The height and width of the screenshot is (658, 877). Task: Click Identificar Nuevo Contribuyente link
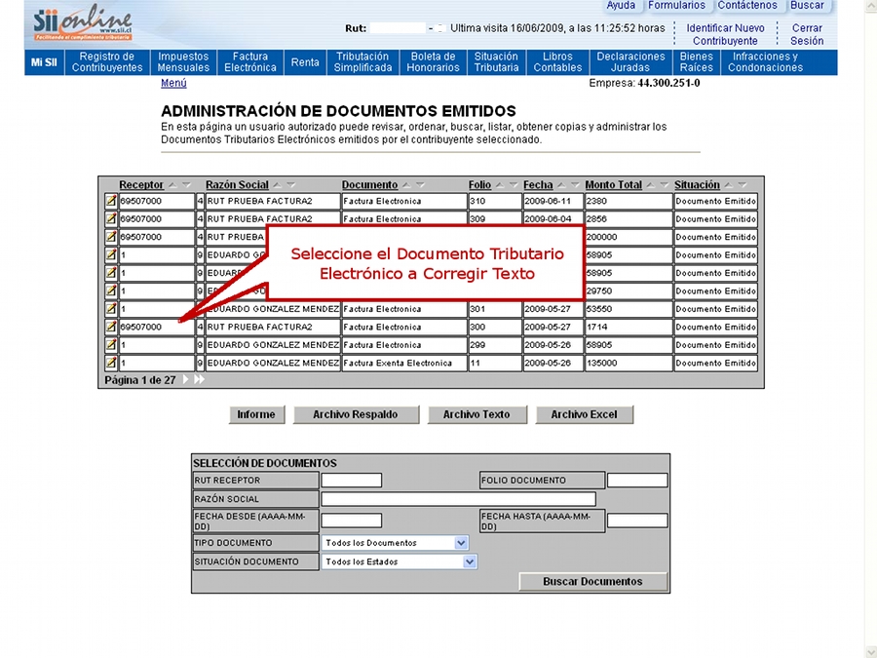(725, 34)
